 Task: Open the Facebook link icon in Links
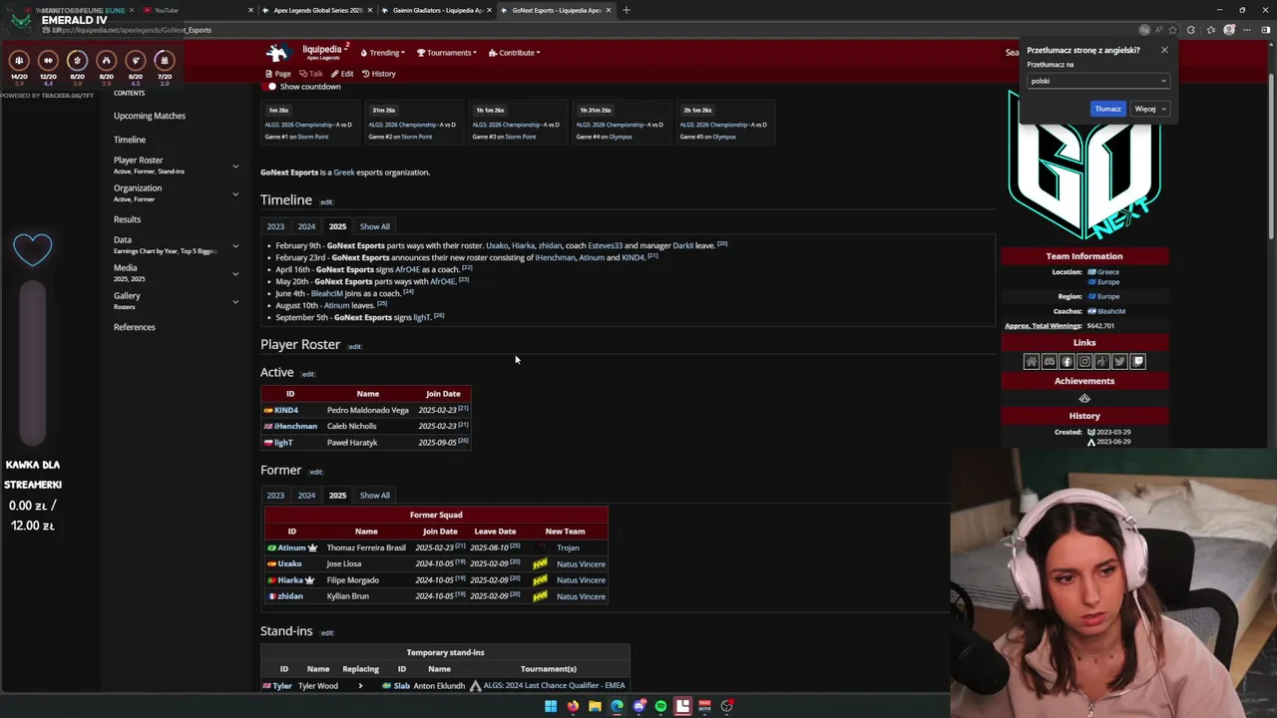pos(1066,362)
